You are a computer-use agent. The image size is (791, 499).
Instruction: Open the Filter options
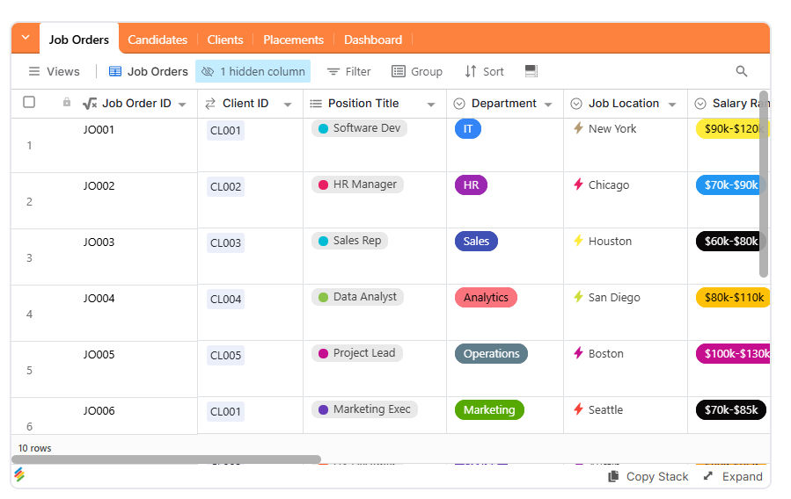[x=348, y=71]
